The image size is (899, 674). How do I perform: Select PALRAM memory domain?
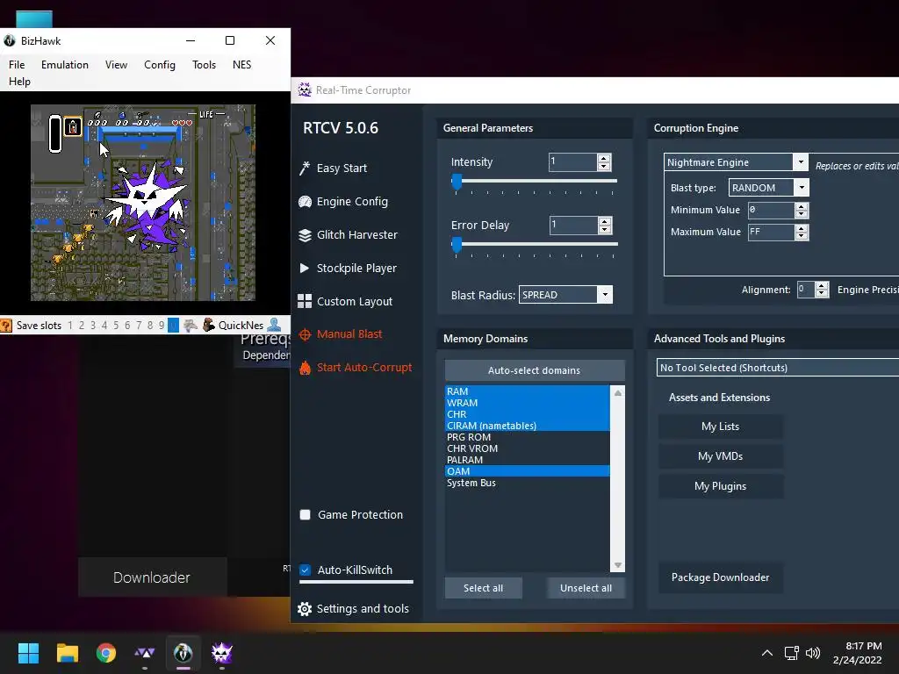tap(527, 460)
